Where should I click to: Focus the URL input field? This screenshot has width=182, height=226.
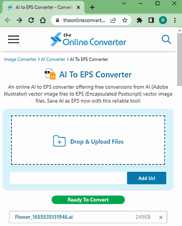68,178
